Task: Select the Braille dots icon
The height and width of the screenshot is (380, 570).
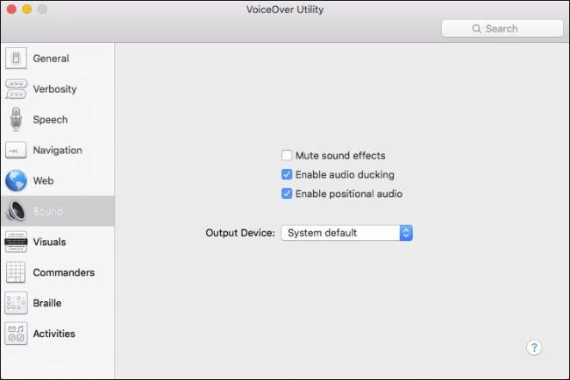Action: tap(16, 303)
